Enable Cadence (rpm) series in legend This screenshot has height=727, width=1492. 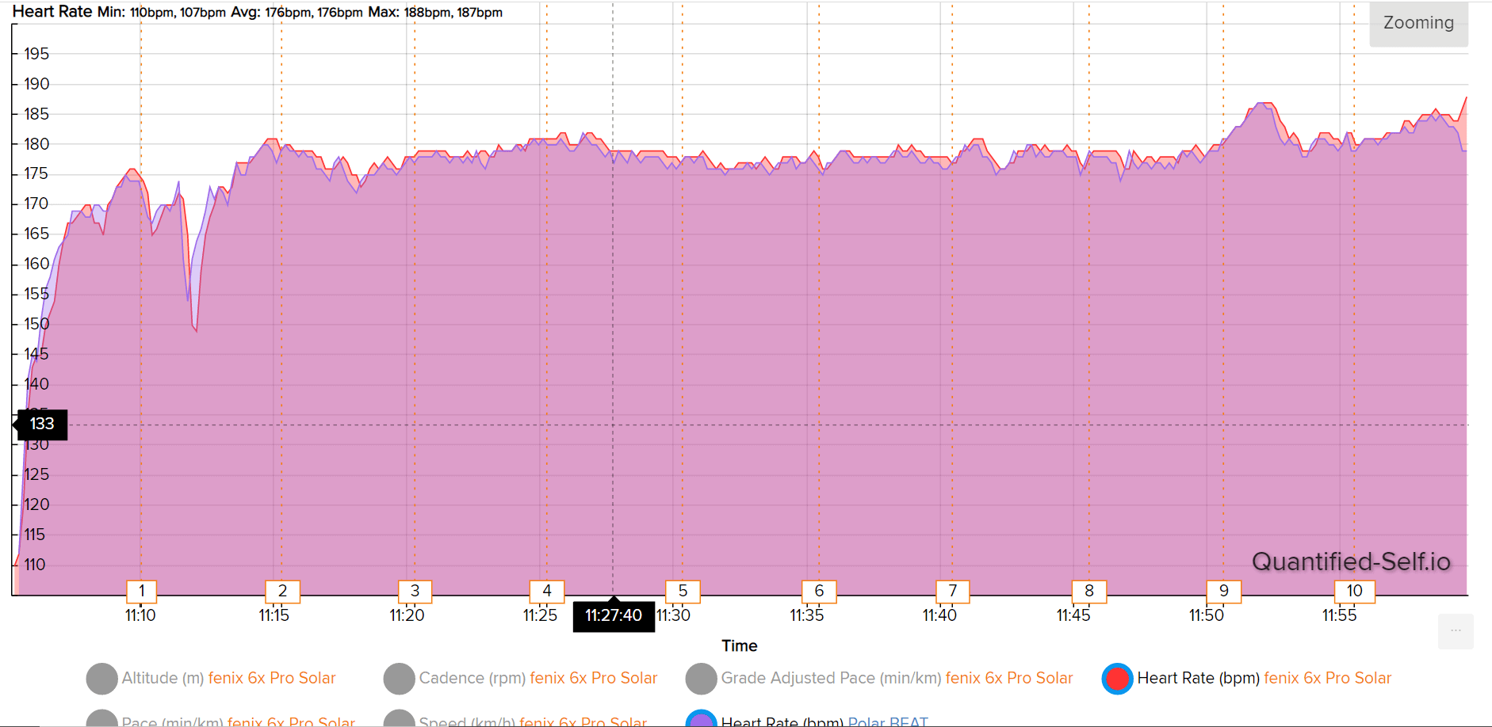point(399,679)
